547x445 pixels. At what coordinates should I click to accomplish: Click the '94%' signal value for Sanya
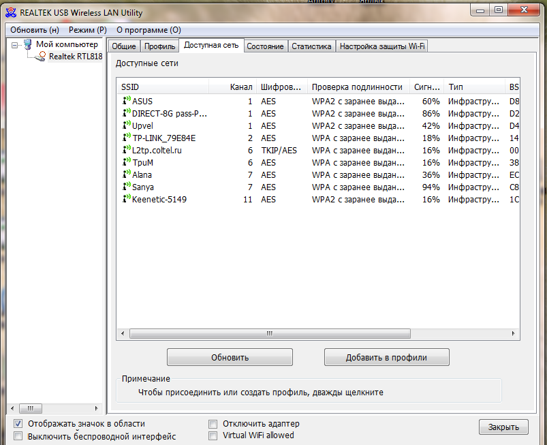431,187
